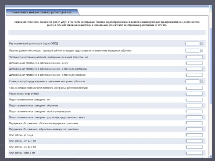Click the label 'Опыт работы - более 5 лет'
Viewport: 215px width, 161px height.
(x=22, y=153)
